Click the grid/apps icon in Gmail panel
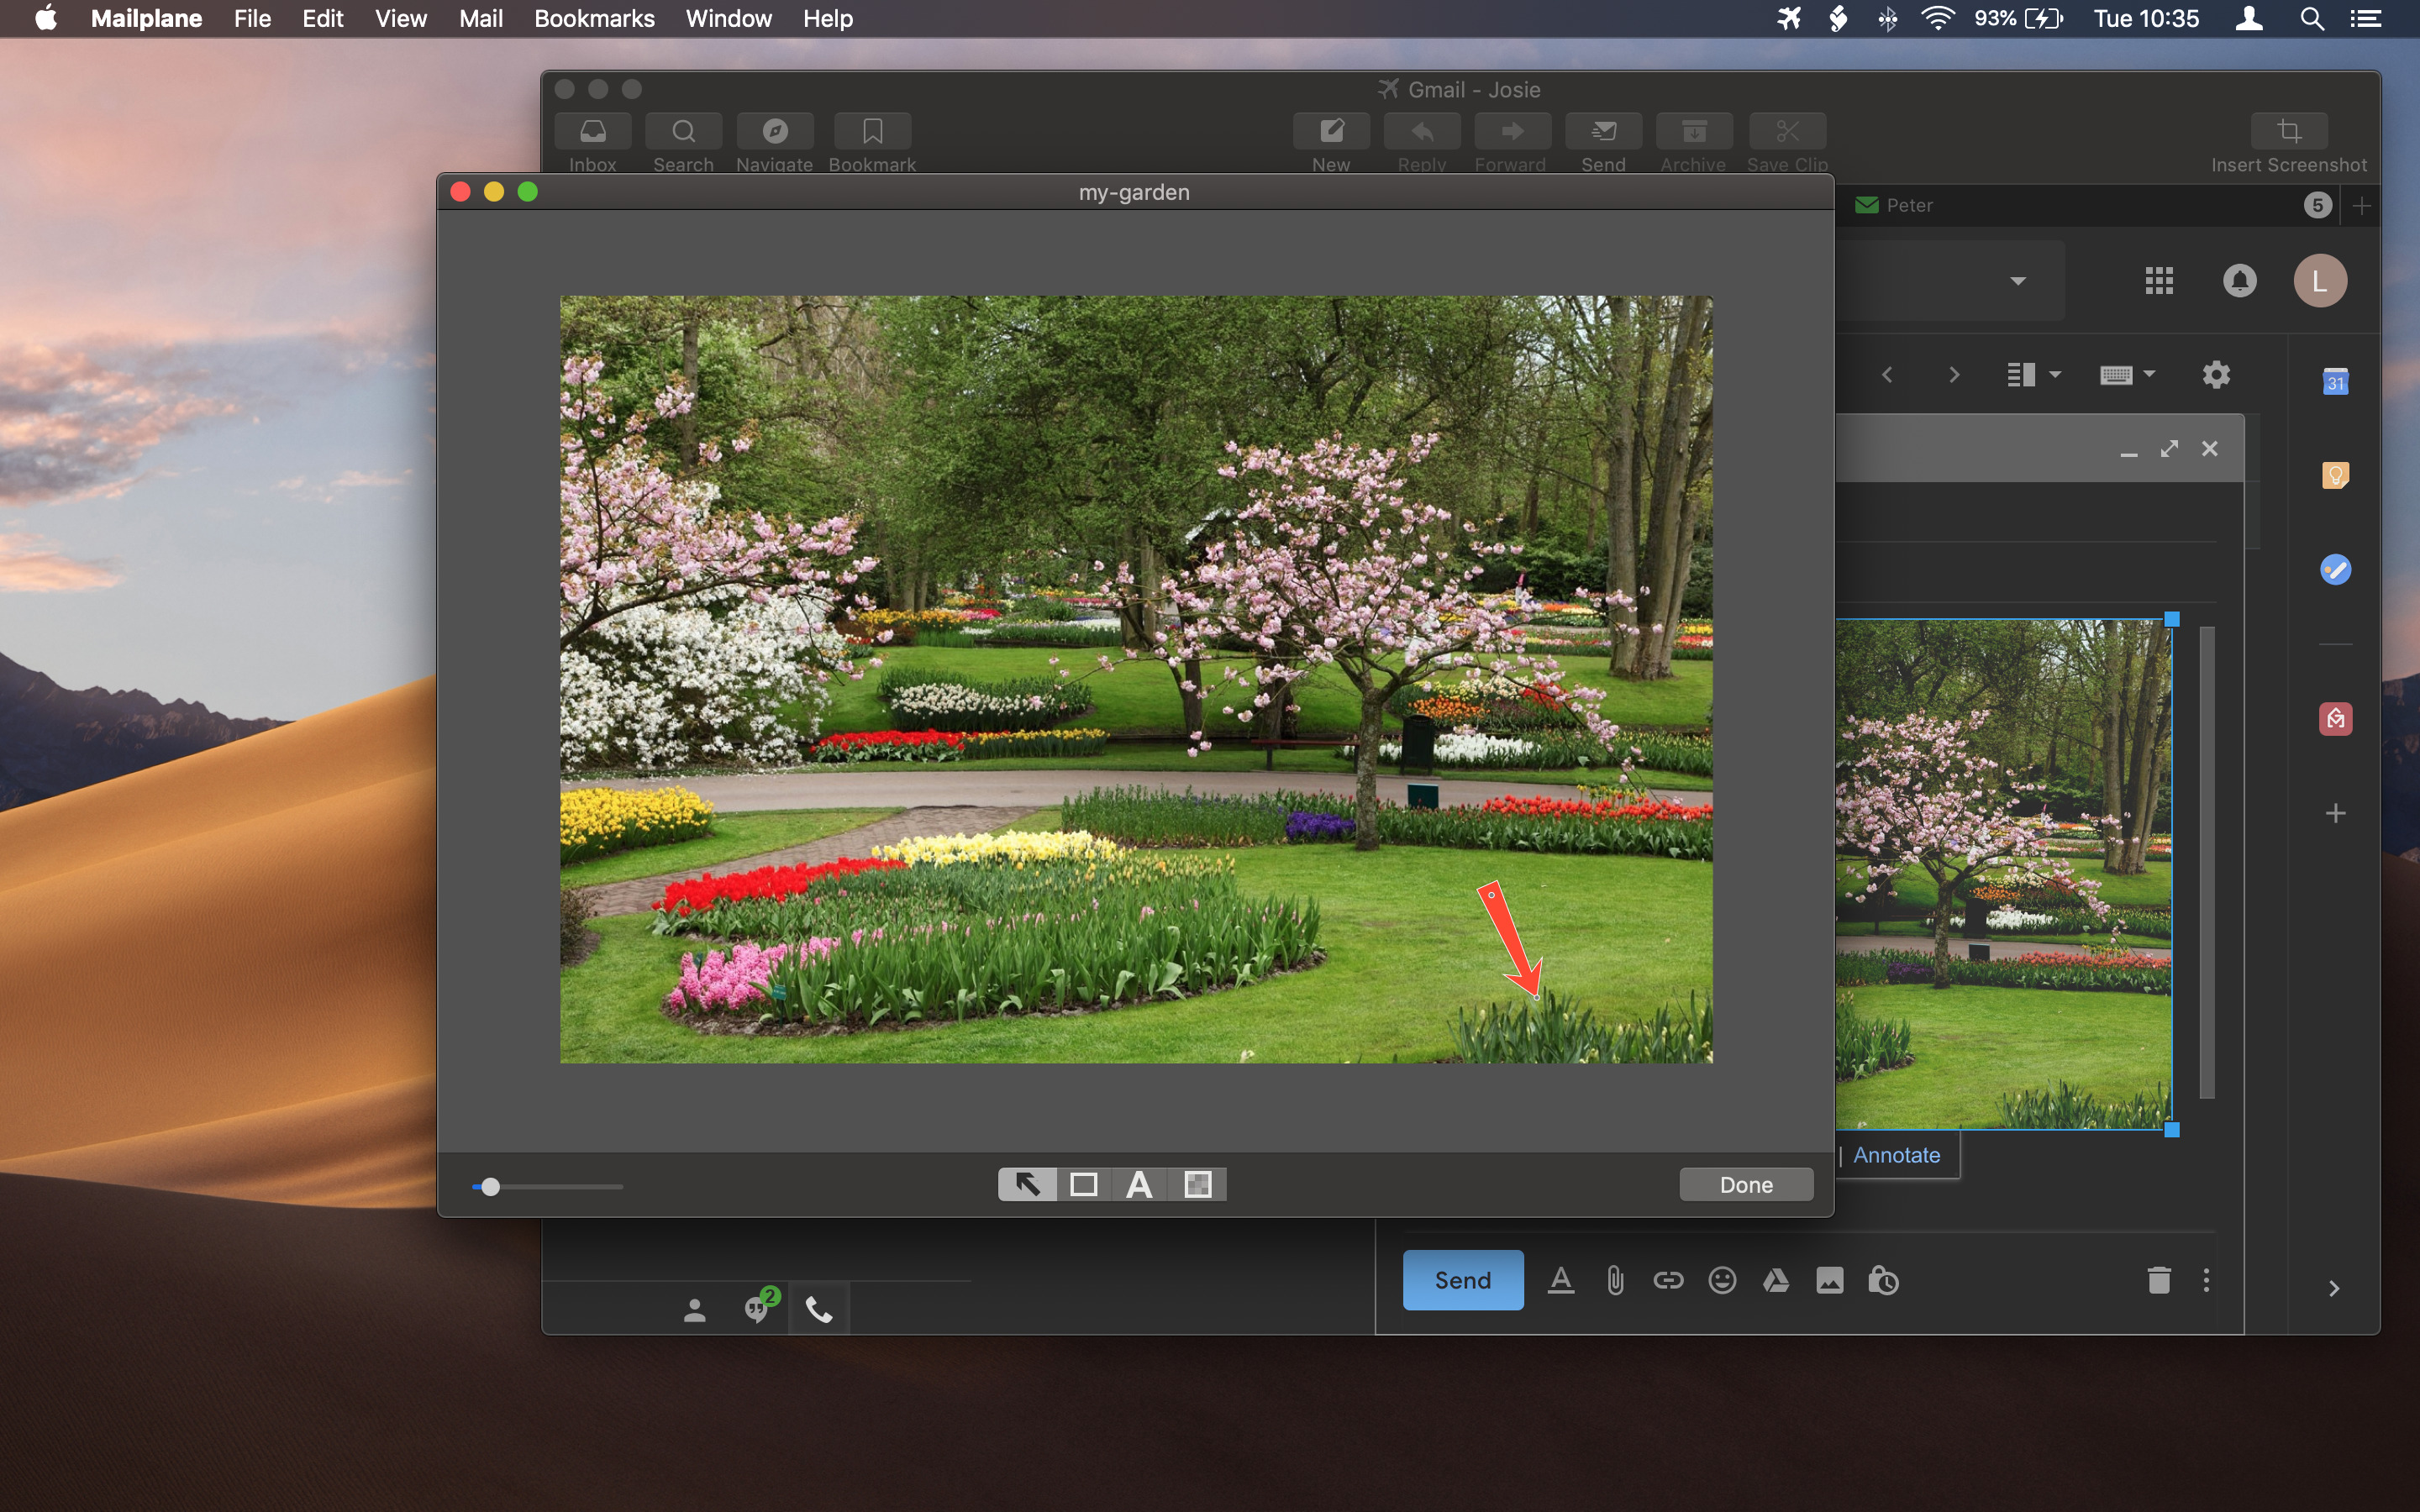Screen dimensions: 2420x1512 2155,281
